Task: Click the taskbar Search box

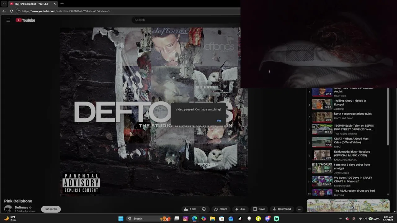Action: click(x=149, y=219)
